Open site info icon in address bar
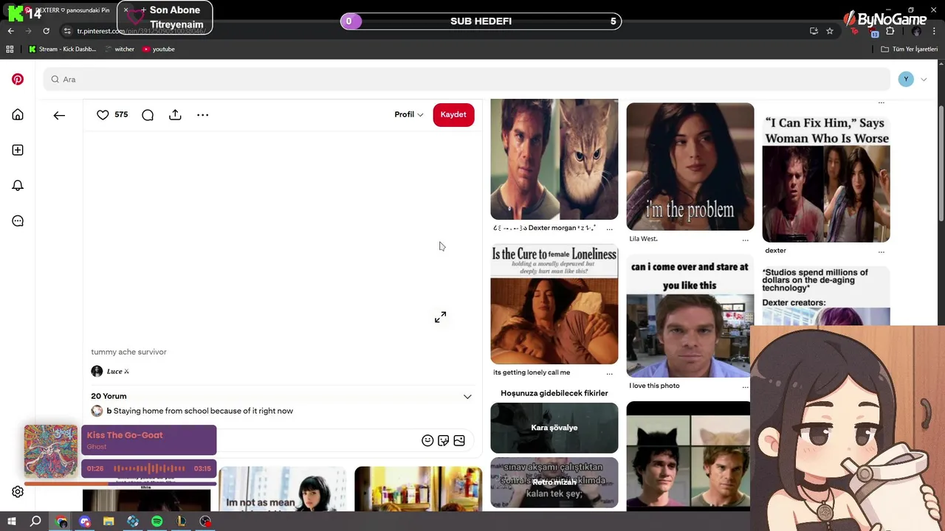This screenshot has width=945, height=531. (67, 31)
